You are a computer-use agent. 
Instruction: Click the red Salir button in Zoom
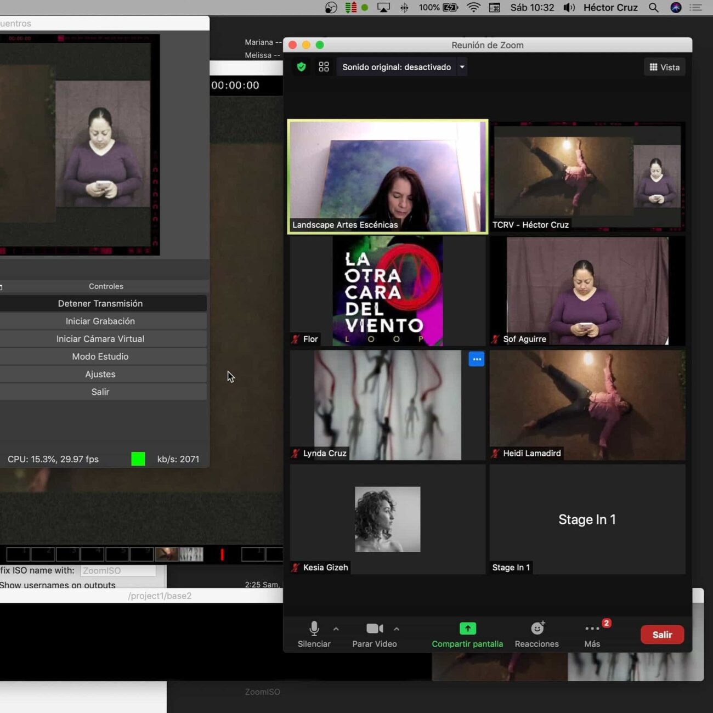(x=661, y=635)
